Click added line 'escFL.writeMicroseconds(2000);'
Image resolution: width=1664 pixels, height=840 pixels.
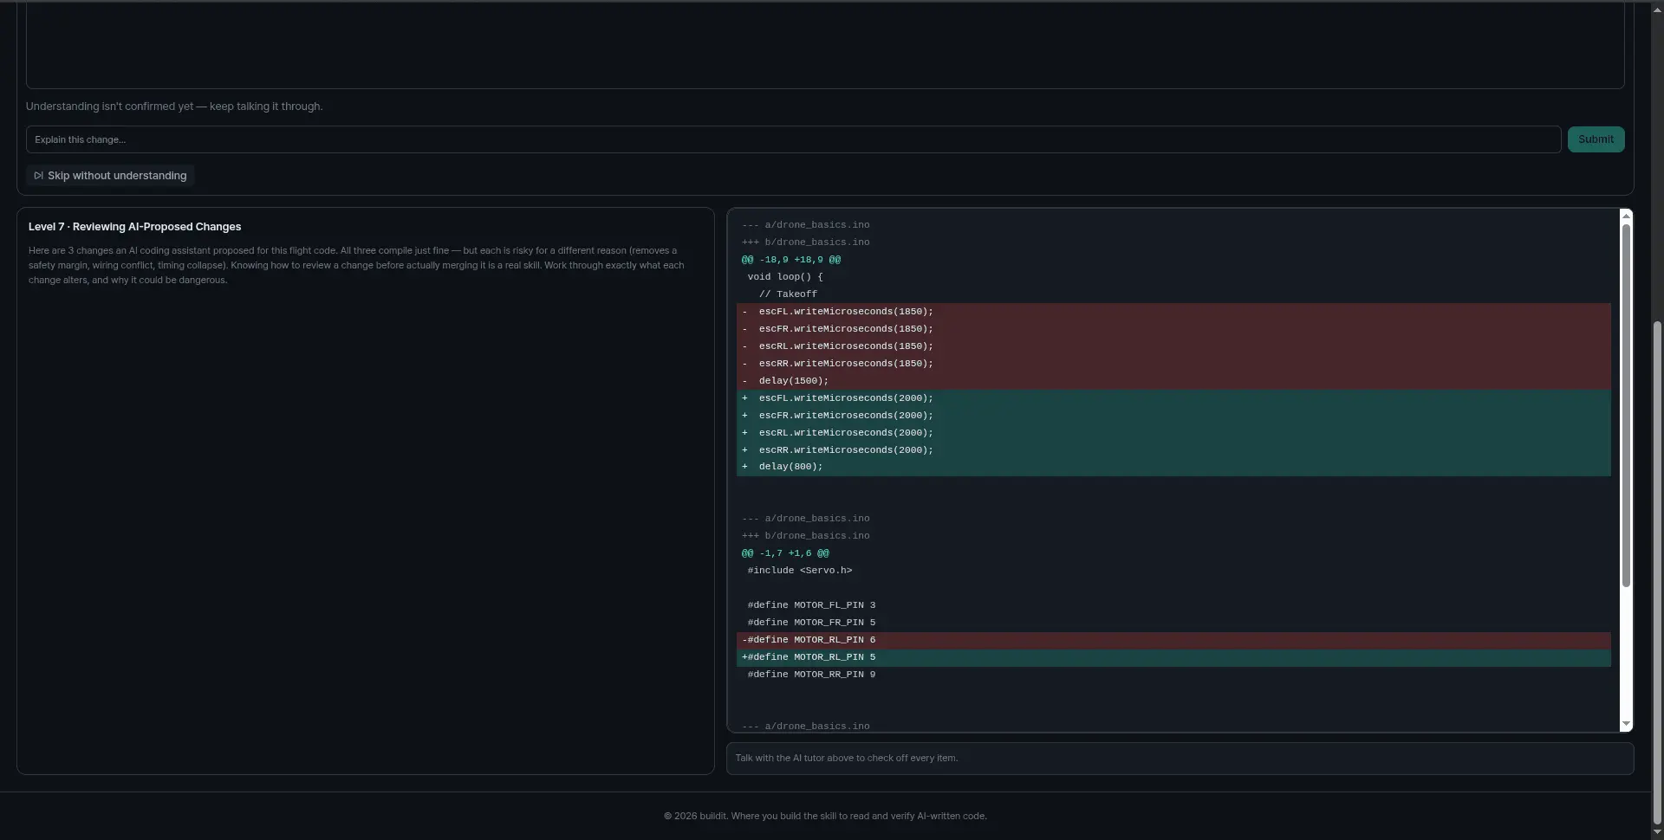[1173, 398]
